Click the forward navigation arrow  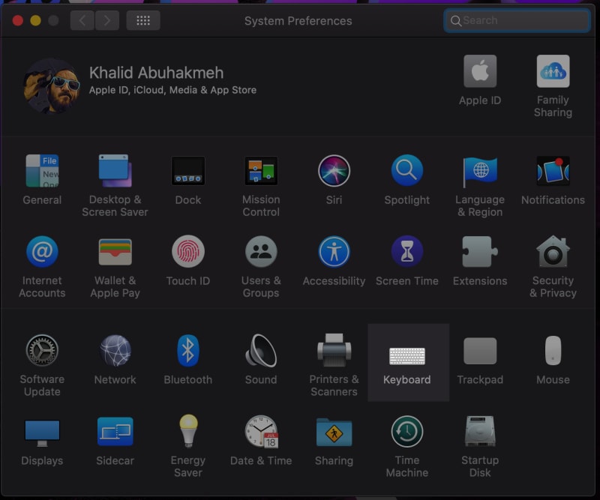106,20
